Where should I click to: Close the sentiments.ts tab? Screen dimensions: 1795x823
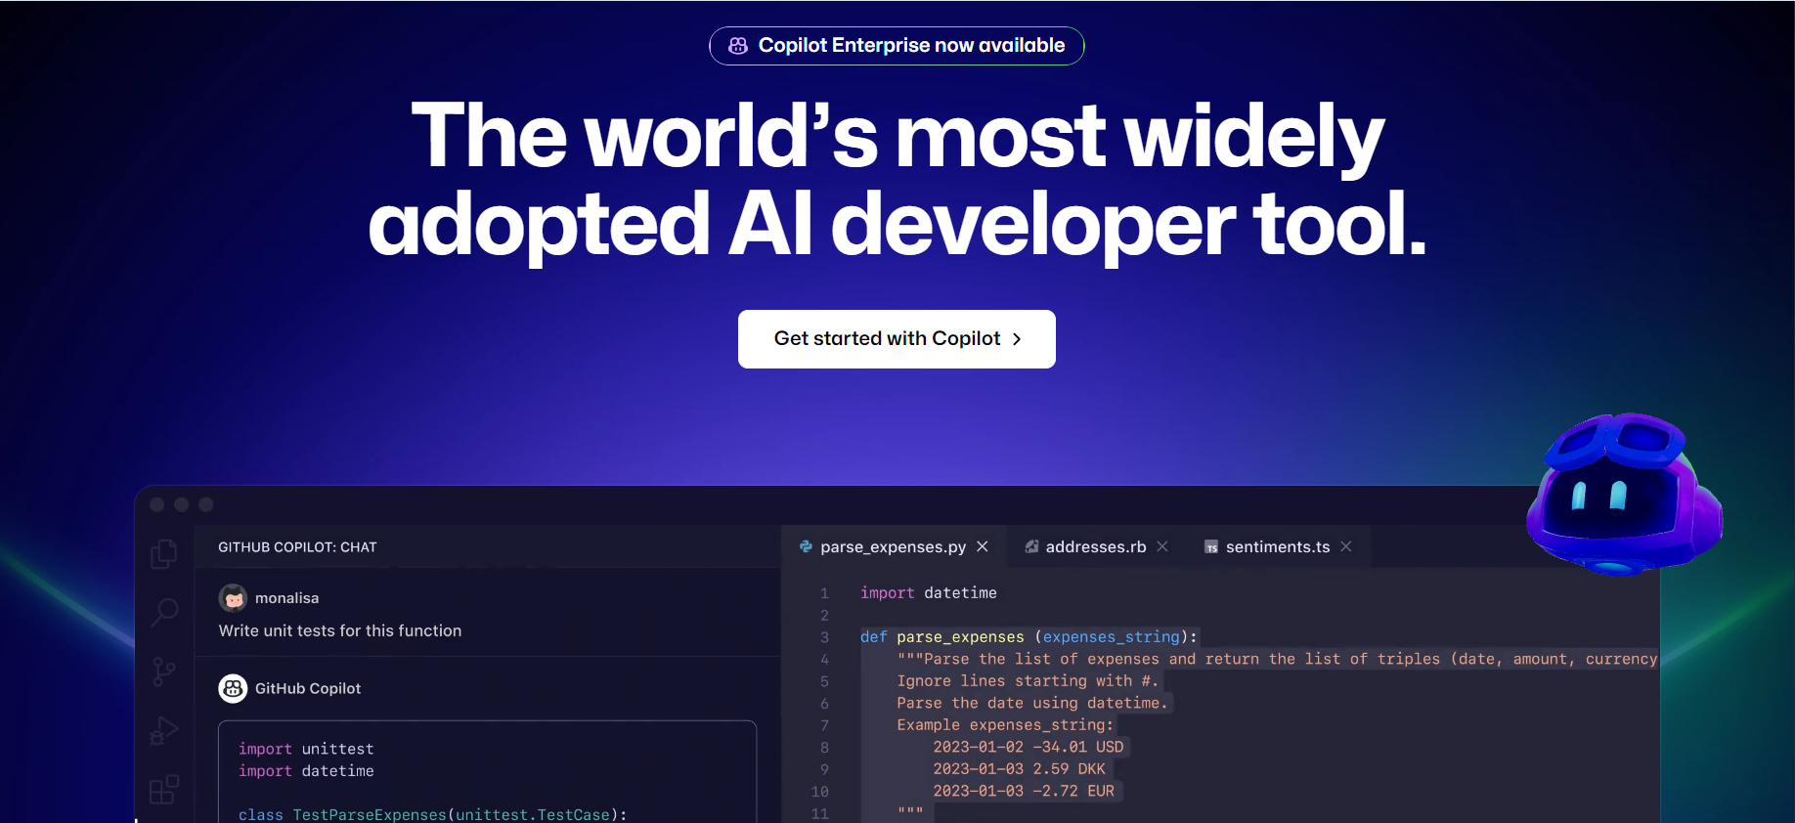pyautogui.click(x=1346, y=546)
